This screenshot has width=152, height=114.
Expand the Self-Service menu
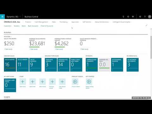click(87, 22)
